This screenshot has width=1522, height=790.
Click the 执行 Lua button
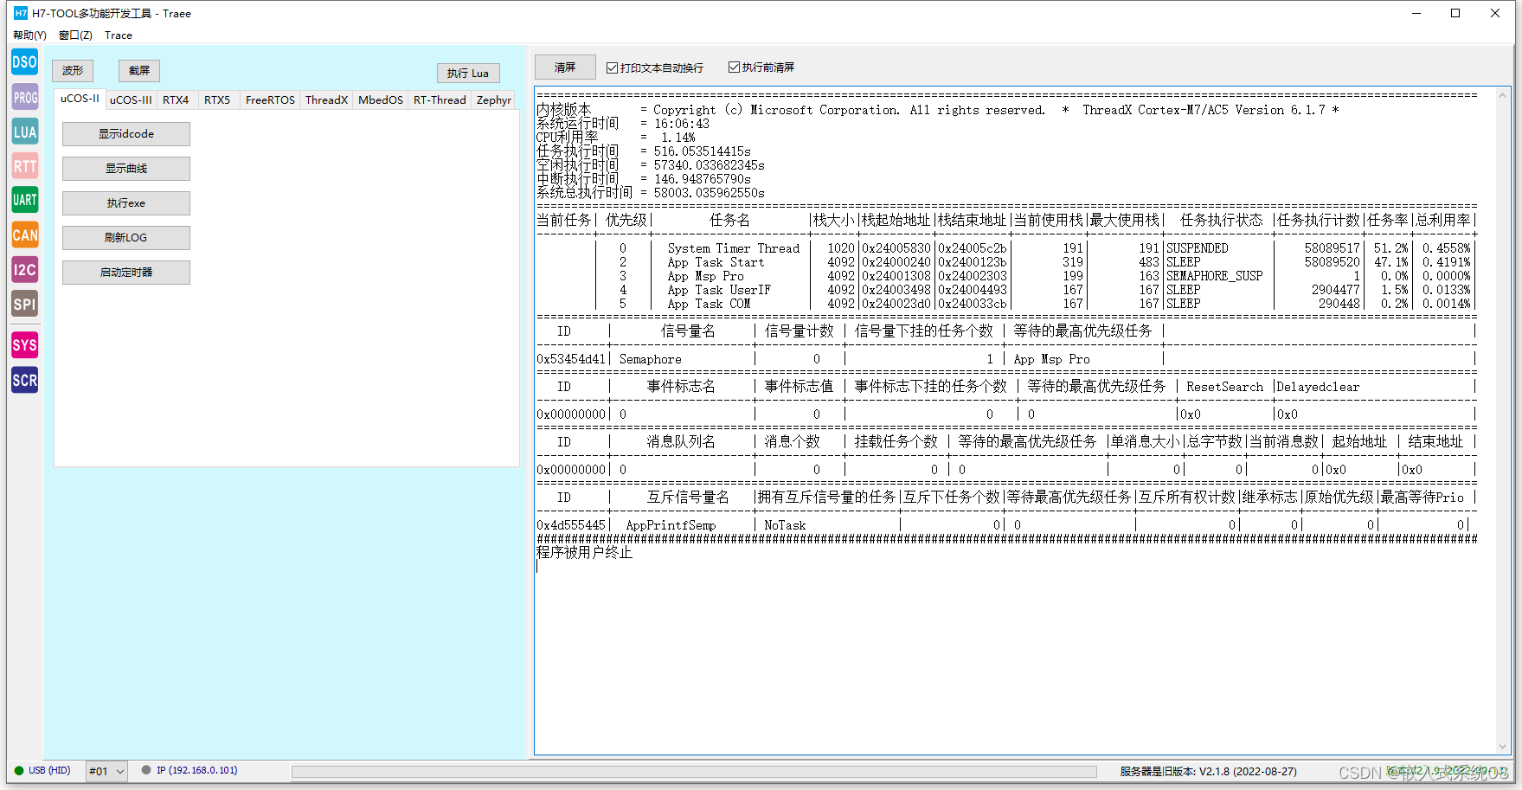tap(468, 74)
